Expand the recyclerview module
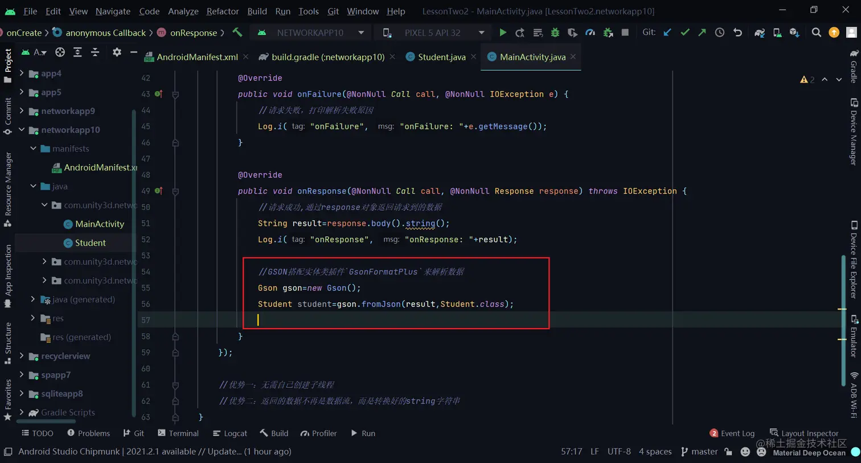 tap(22, 356)
